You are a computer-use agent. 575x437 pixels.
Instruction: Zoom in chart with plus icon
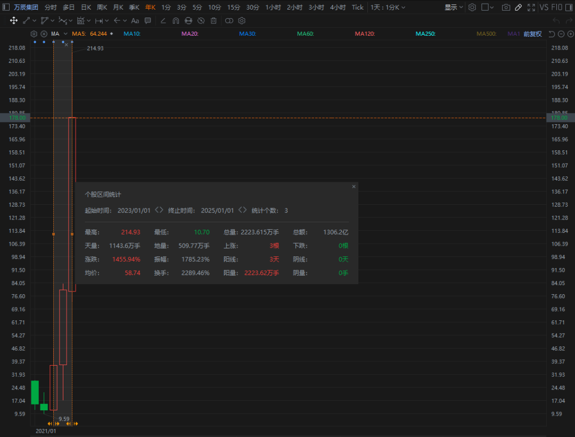tap(570, 34)
